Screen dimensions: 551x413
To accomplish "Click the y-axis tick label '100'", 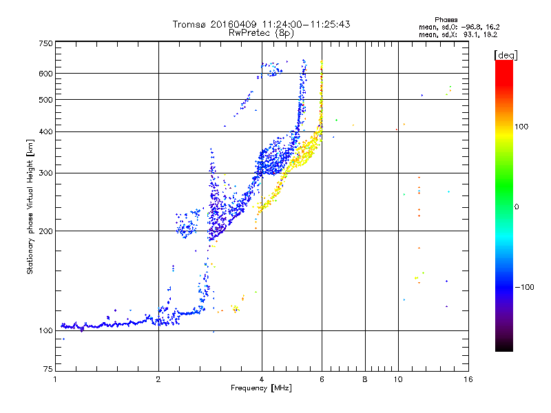I will [45, 331].
